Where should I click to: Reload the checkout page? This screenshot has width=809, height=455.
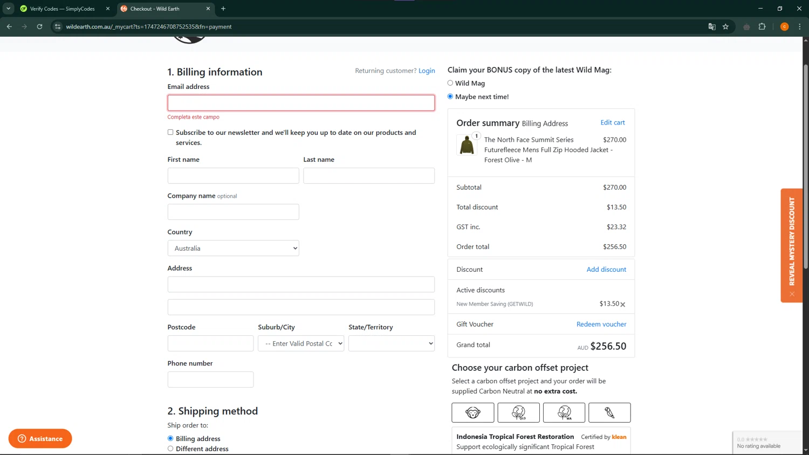coord(39,26)
